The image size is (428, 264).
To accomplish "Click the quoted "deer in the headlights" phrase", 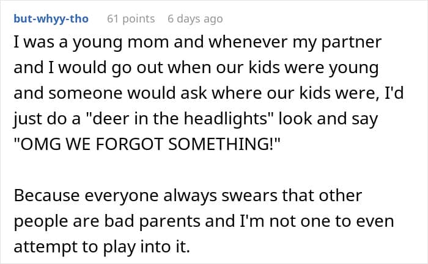I will pos(180,119).
